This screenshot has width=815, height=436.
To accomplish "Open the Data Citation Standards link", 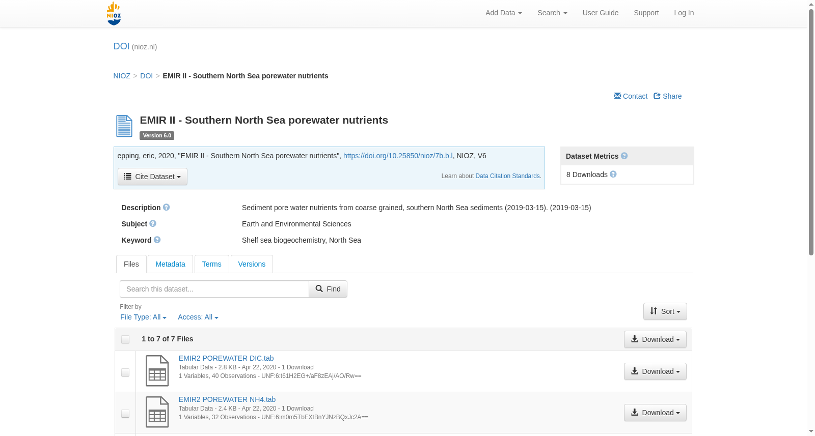I will pyautogui.click(x=507, y=176).
